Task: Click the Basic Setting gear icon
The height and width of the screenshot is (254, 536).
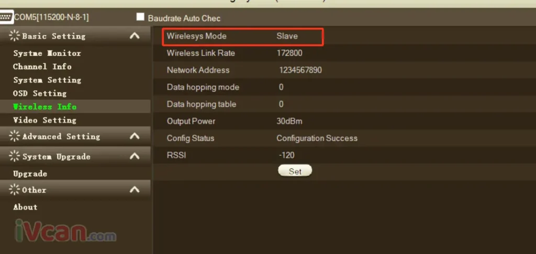Action: click(15, 36)
